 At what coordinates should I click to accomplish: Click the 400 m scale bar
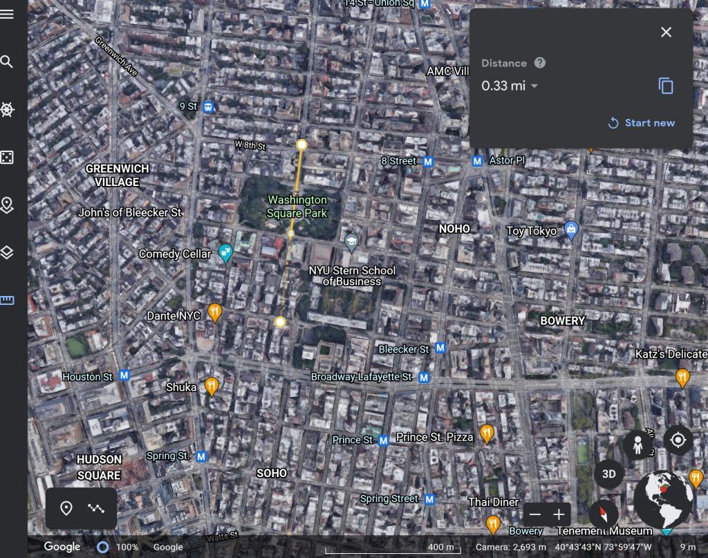[x=393, y=548]
